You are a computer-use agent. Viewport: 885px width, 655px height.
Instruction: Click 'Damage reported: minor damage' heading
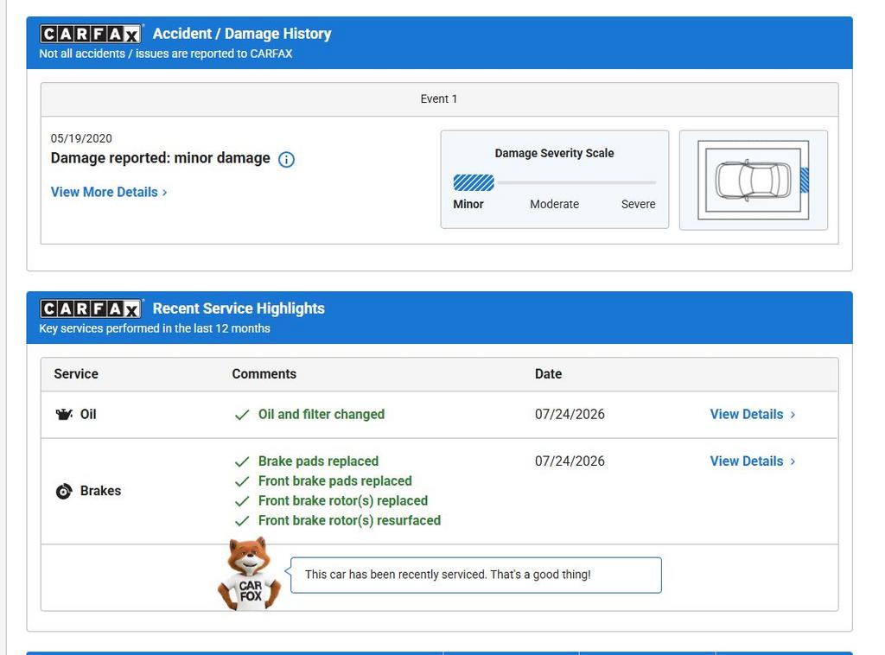point(160,158)
